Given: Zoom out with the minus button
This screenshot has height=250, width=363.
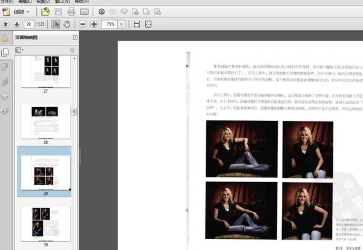Looking at the screenshot, I should (83, 24).
